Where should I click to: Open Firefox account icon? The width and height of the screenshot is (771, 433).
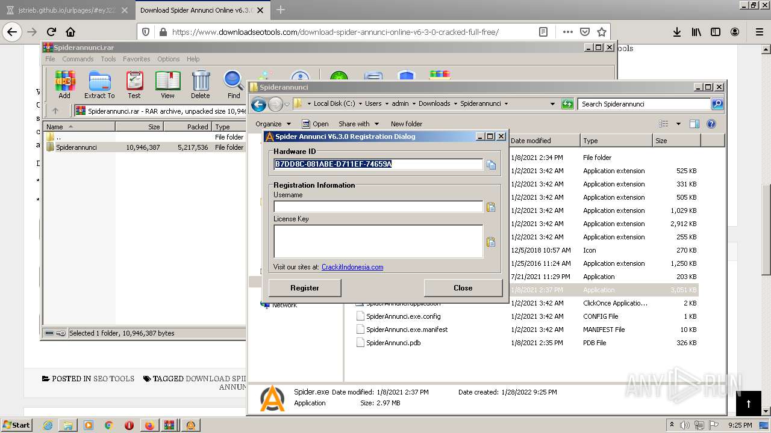pos(735,32)
